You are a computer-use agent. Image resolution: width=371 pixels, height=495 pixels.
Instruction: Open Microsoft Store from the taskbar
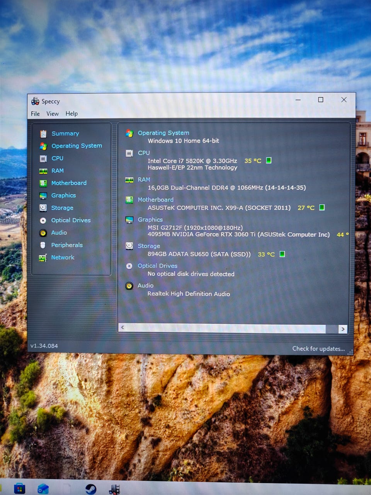[x=19, y=489]
